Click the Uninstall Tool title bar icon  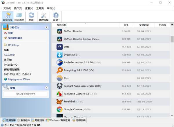click(3, 2)
